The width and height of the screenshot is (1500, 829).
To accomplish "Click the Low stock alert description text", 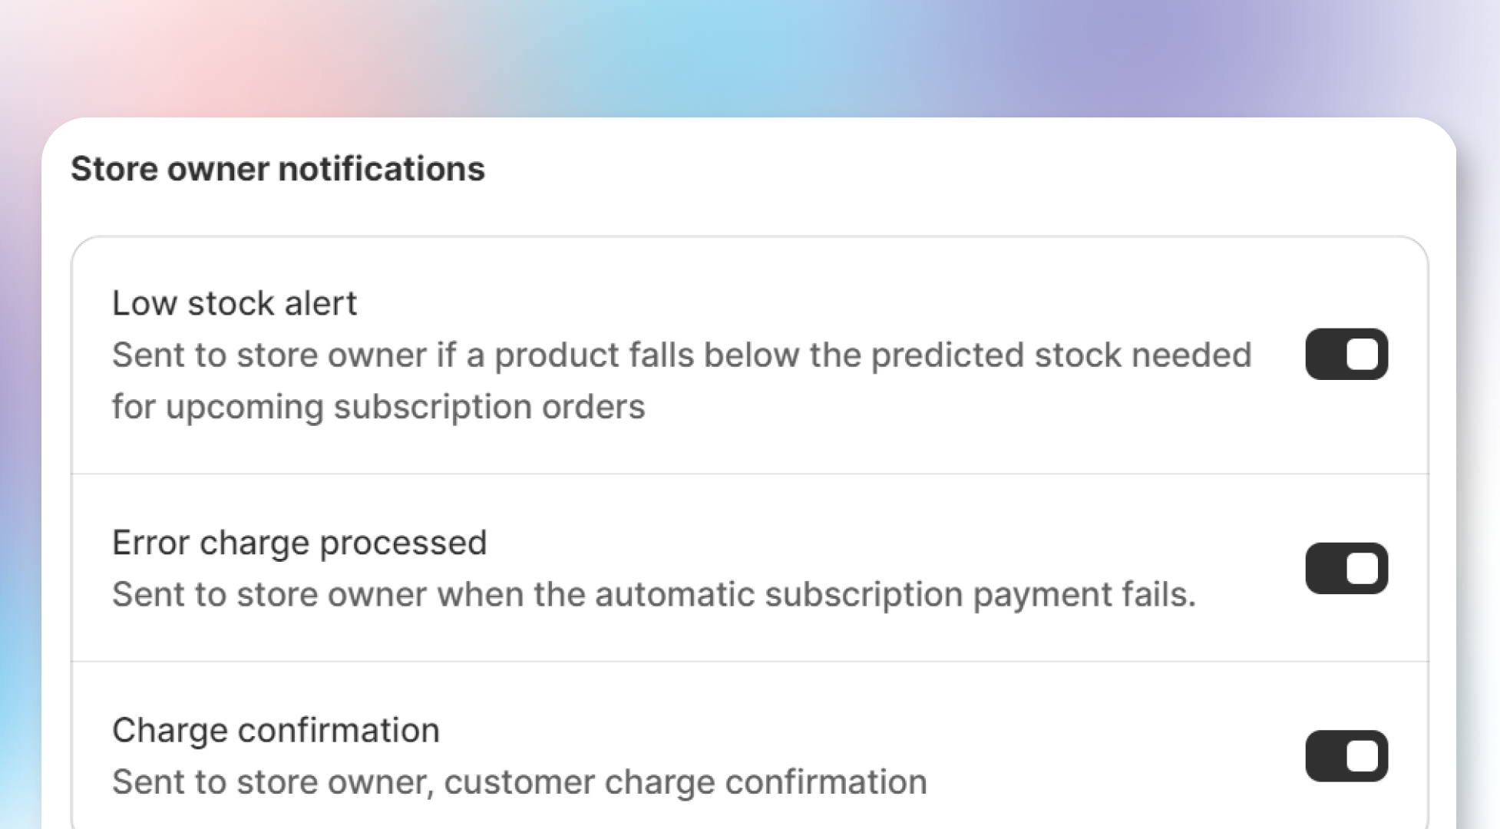I will tap(682, 381).
